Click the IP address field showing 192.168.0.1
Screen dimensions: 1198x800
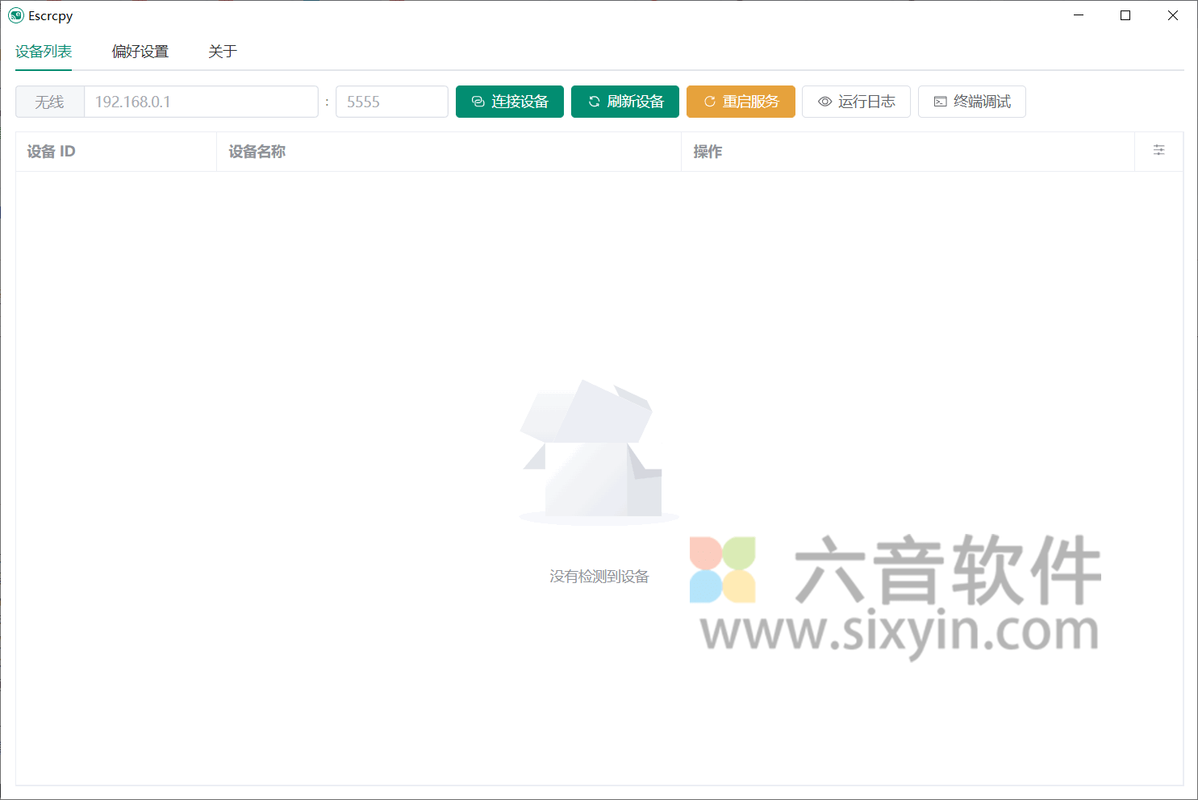202,102
